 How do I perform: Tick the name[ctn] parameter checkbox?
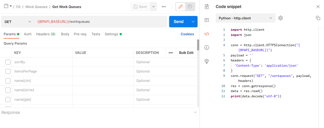coord(8,81)
